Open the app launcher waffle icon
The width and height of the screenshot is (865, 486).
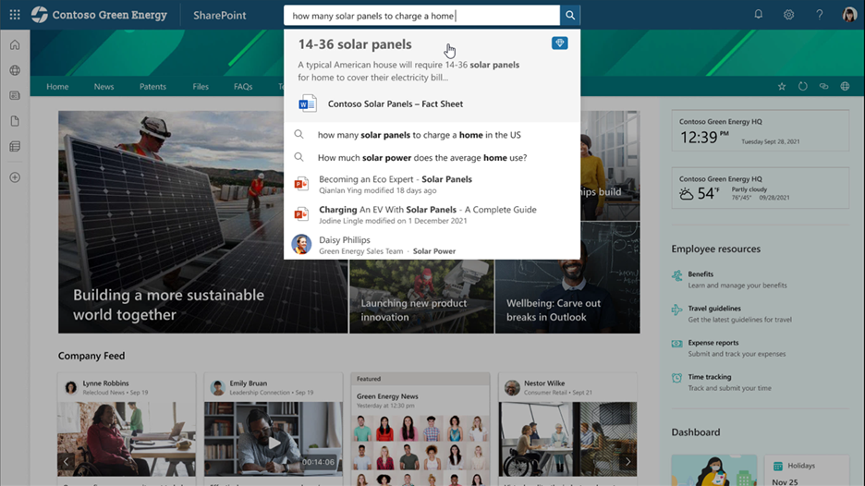coord(15,15)
